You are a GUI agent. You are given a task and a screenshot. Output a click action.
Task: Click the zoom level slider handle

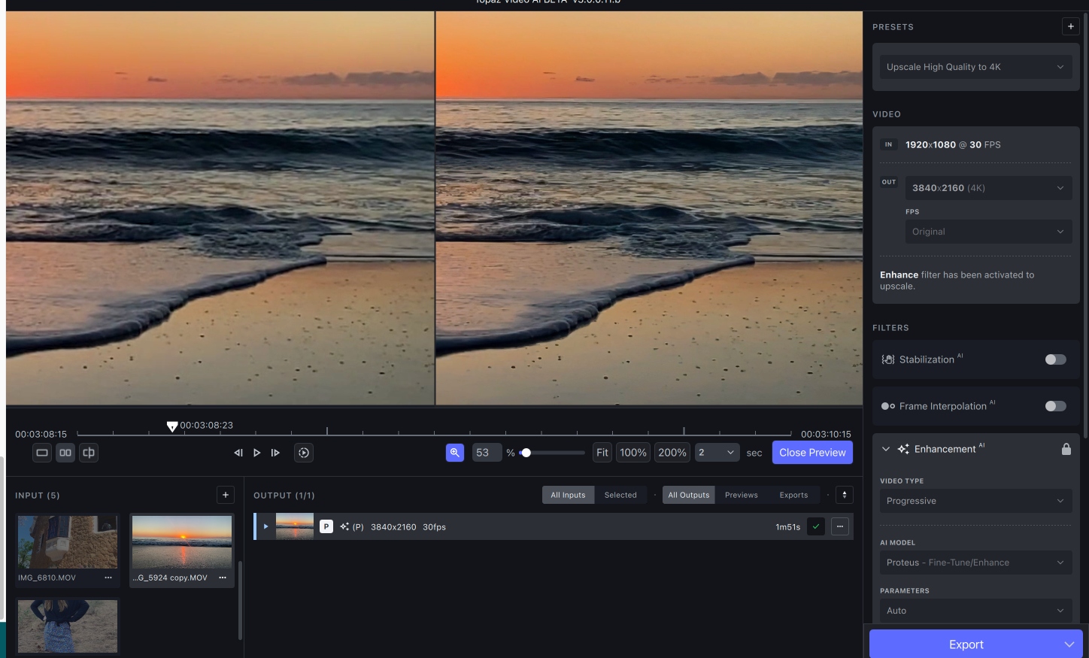click(526, 453)
